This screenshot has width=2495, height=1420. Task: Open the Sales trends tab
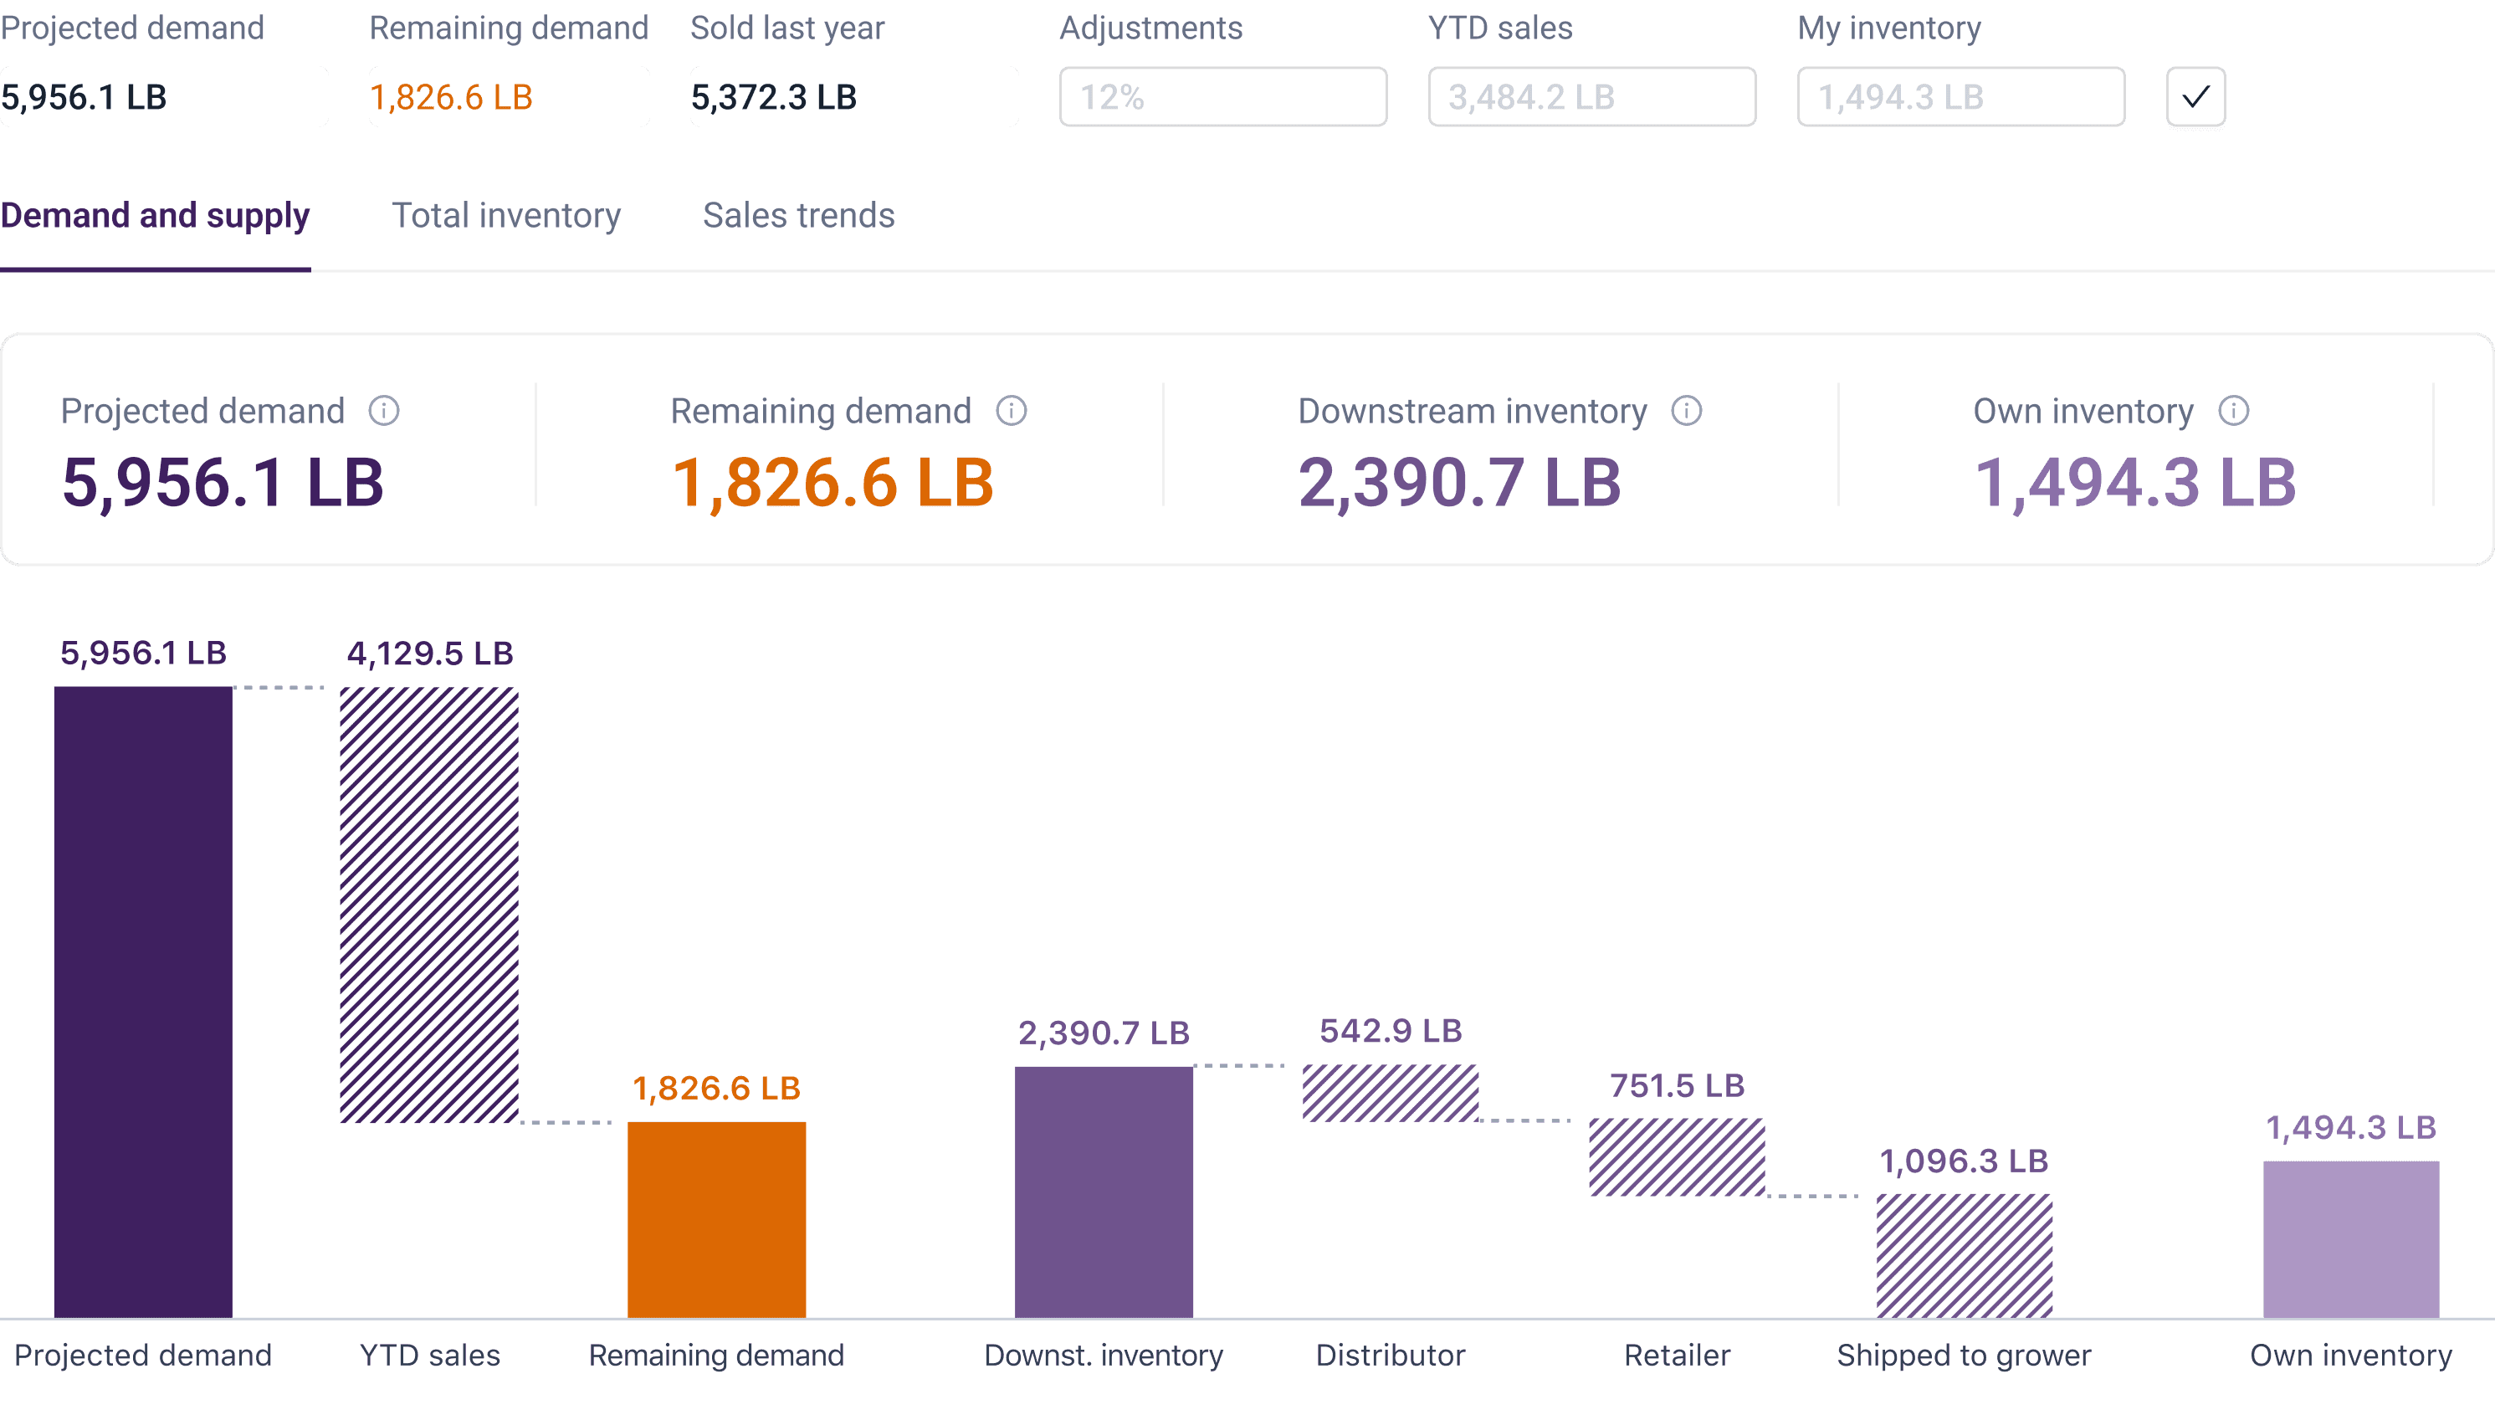click(x=797, y=216)
